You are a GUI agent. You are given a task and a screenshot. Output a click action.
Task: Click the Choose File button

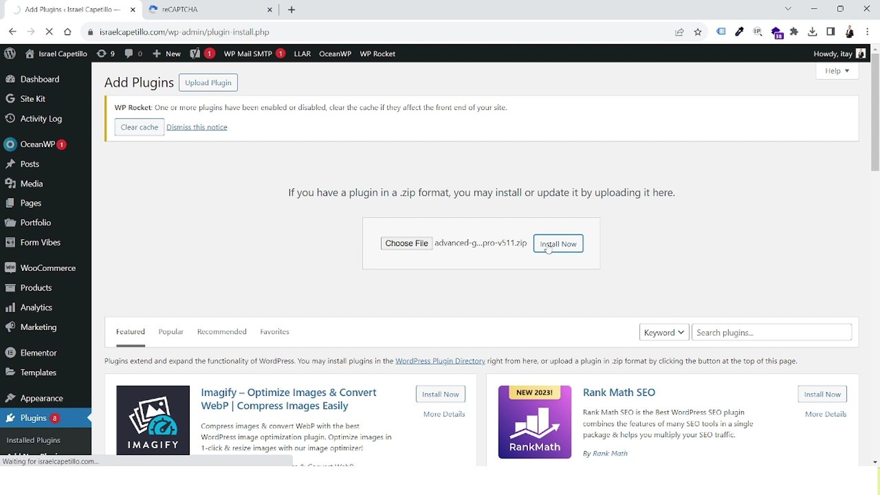point(406,243)
